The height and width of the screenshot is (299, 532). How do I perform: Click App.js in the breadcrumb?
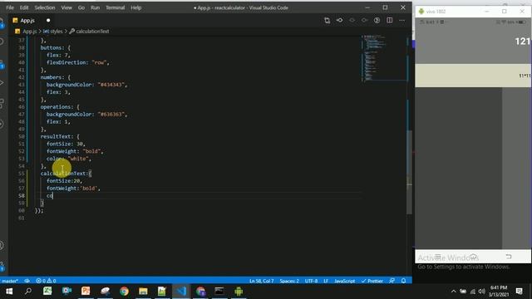click(29, 32)
